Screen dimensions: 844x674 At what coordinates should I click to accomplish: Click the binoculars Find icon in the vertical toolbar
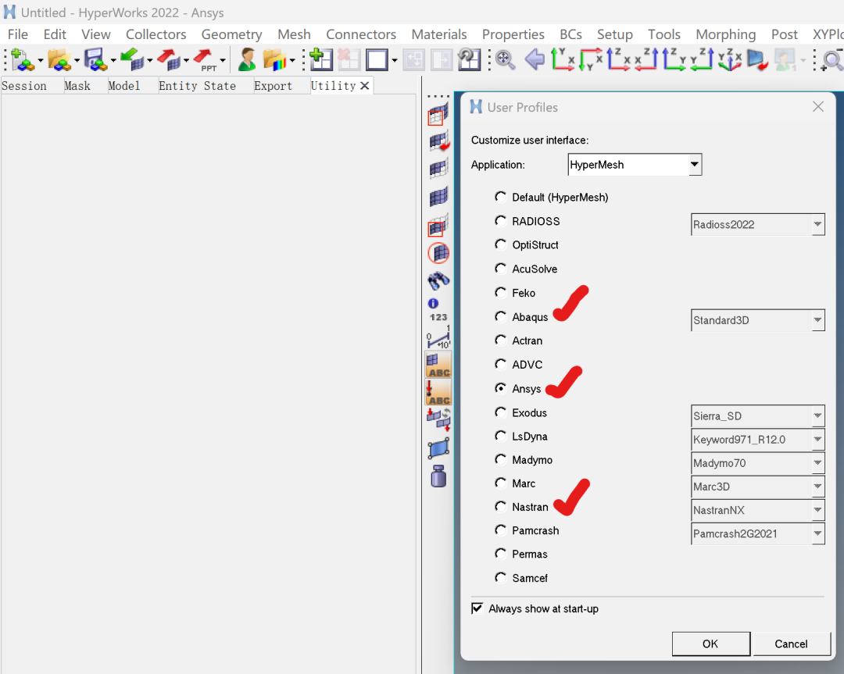coord(438,280)
